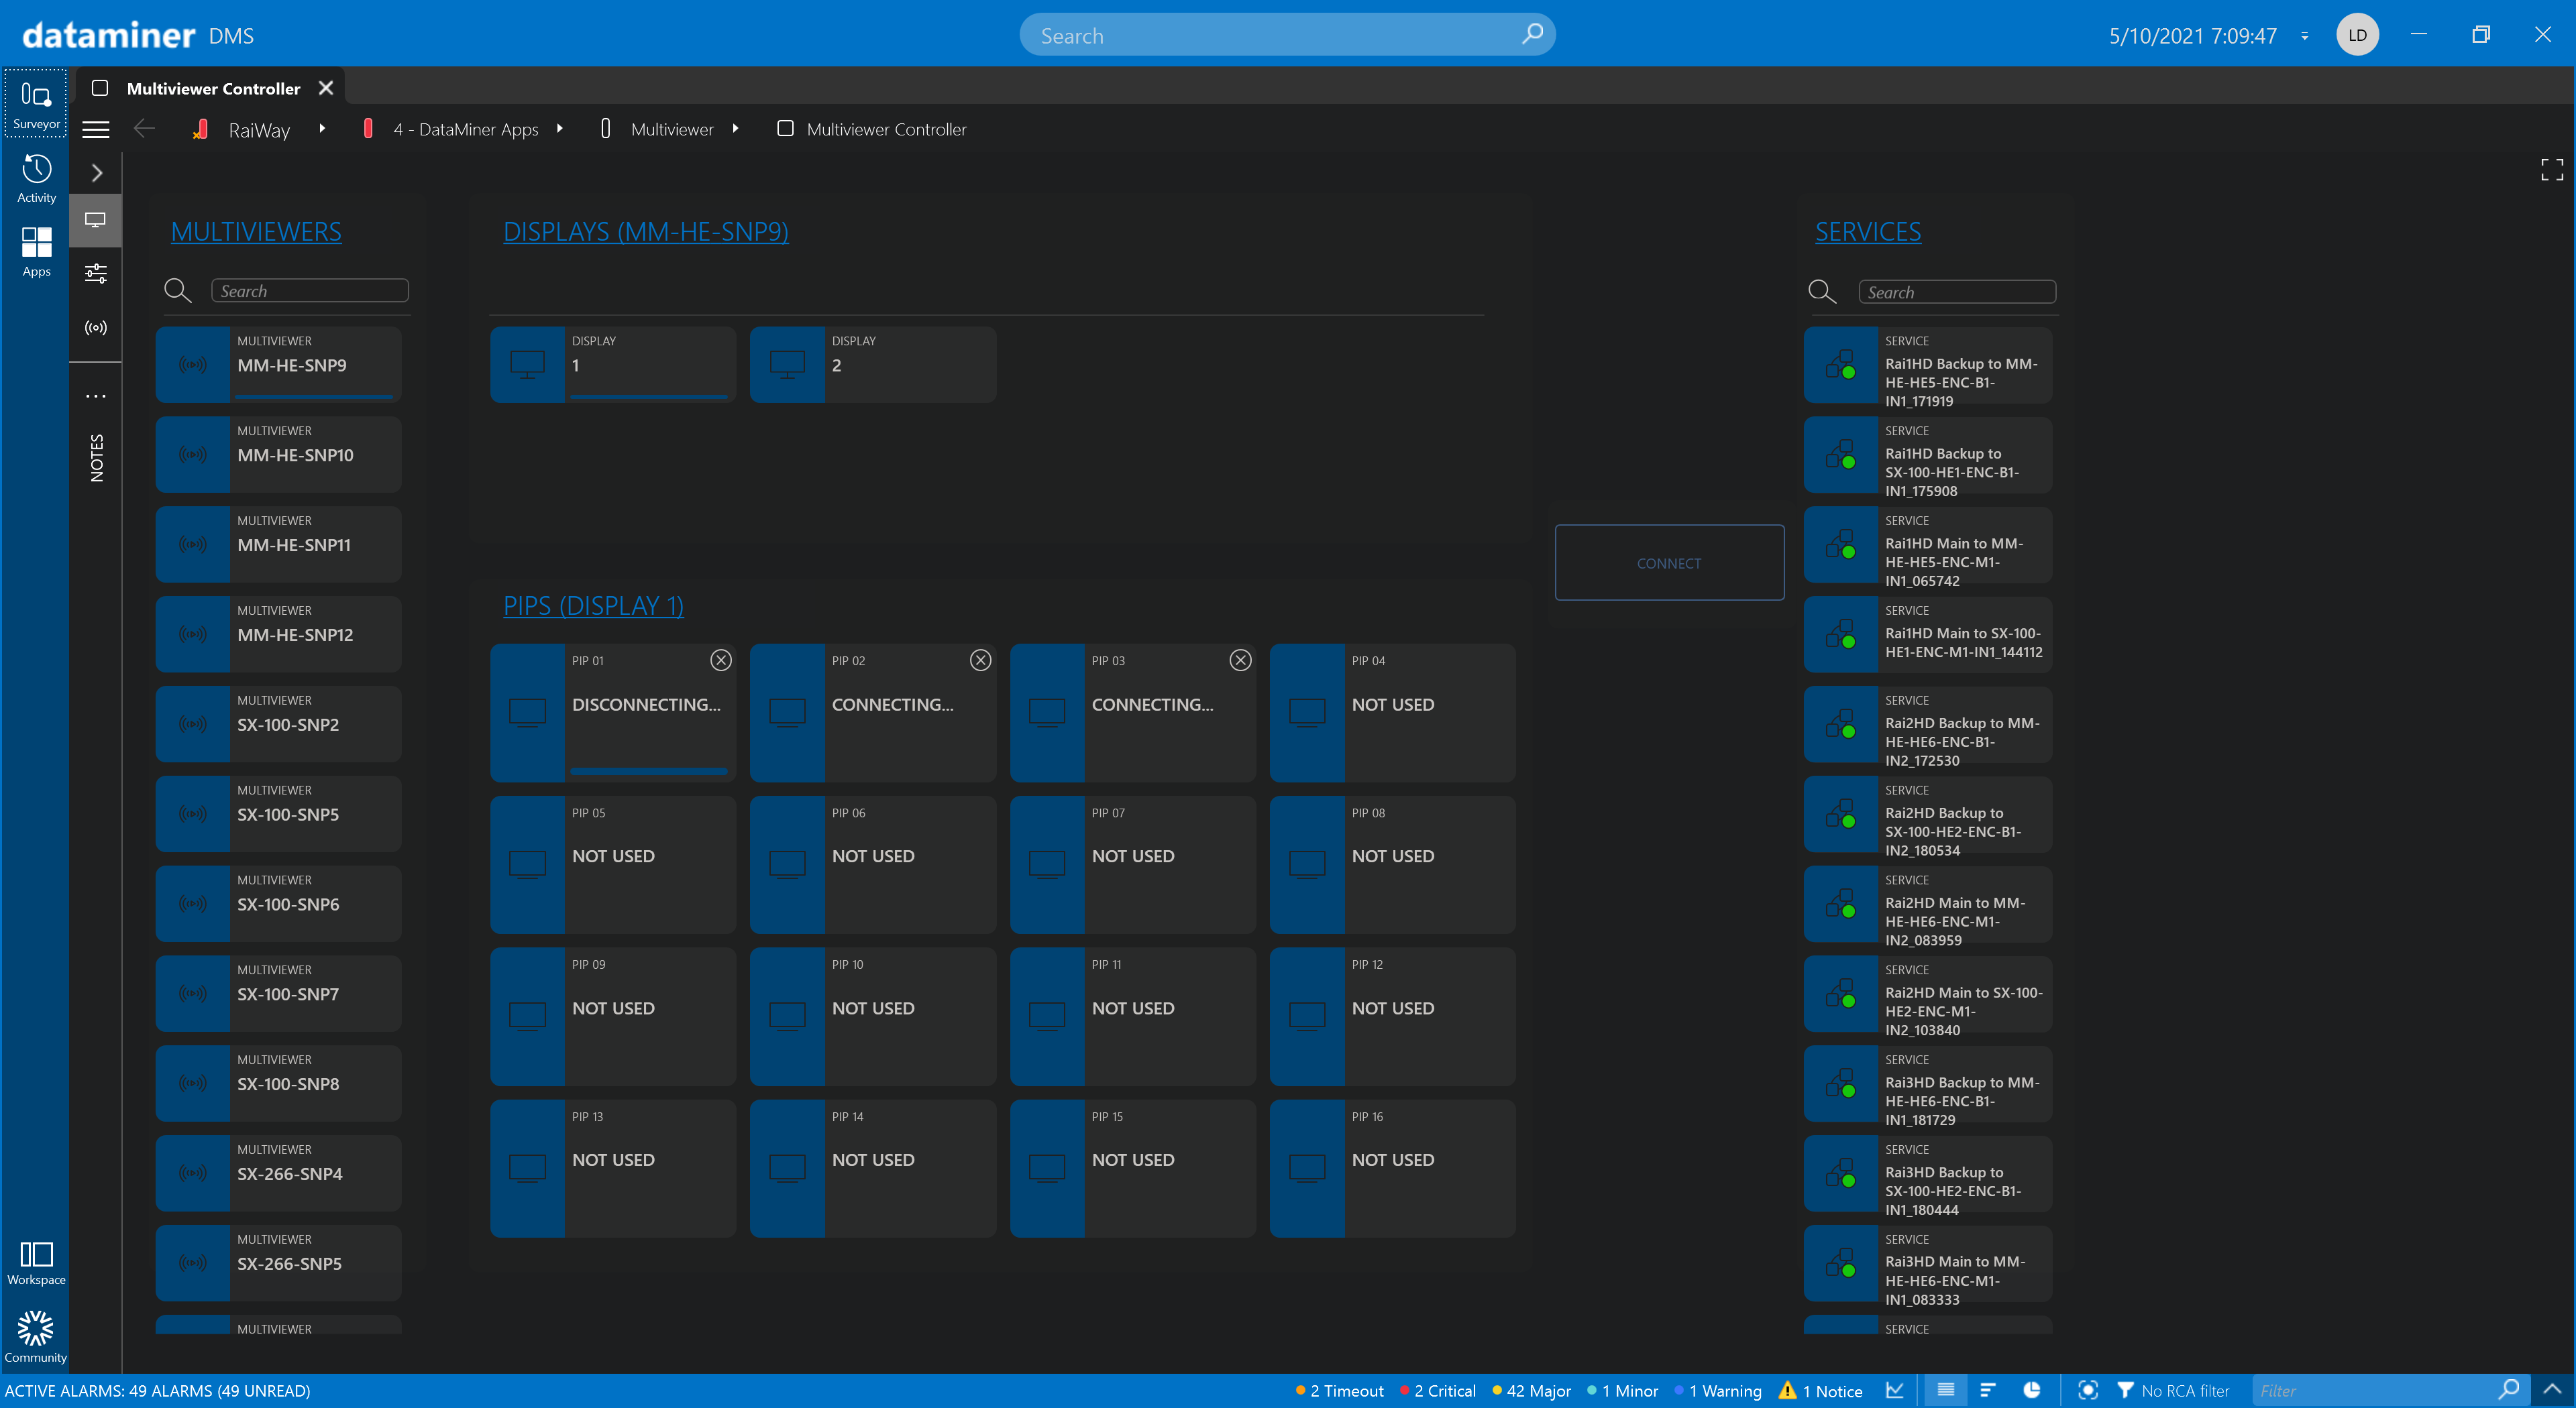Navigate to RaiWay breadcrumb
The width and height of the screenshot is (2576, 1408).
click(x=259, y=130)
